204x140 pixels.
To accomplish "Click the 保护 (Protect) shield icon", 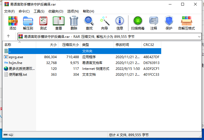I will pyautogui.click(x=169, y=21).
